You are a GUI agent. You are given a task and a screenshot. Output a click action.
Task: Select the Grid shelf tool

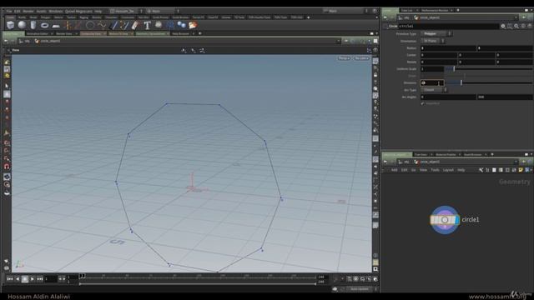pos(56,26)
